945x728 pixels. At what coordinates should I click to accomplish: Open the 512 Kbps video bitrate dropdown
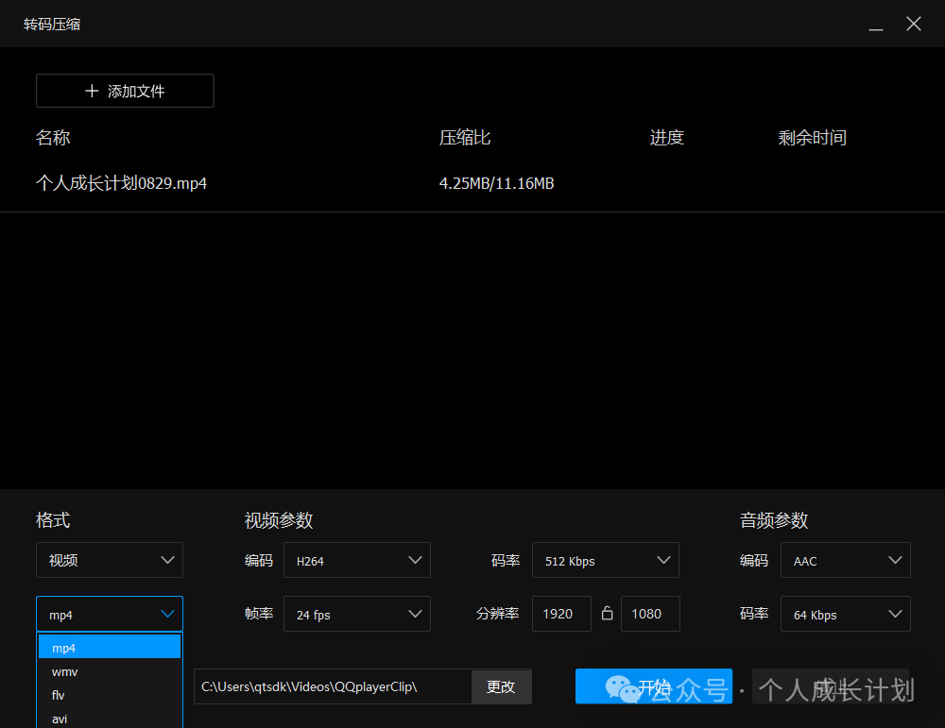coord(605,560)
